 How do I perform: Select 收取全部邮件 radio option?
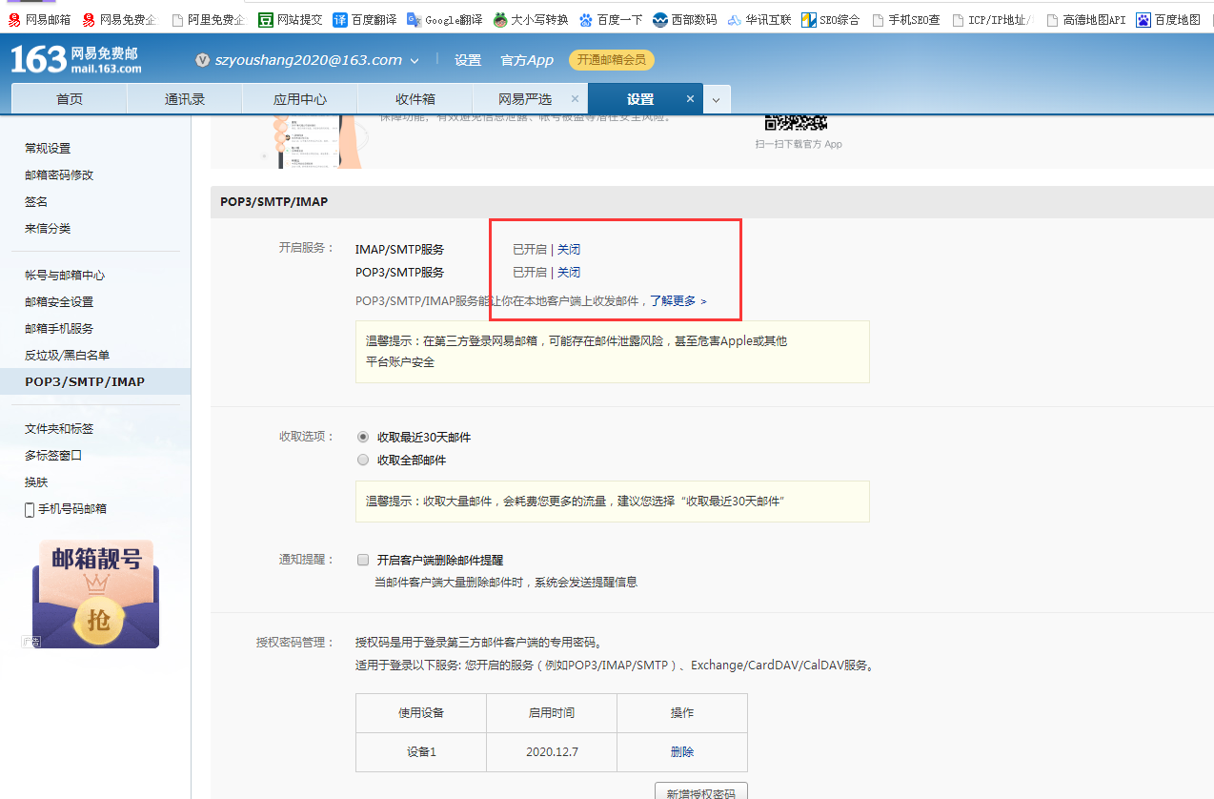click(x=362, y=460)
